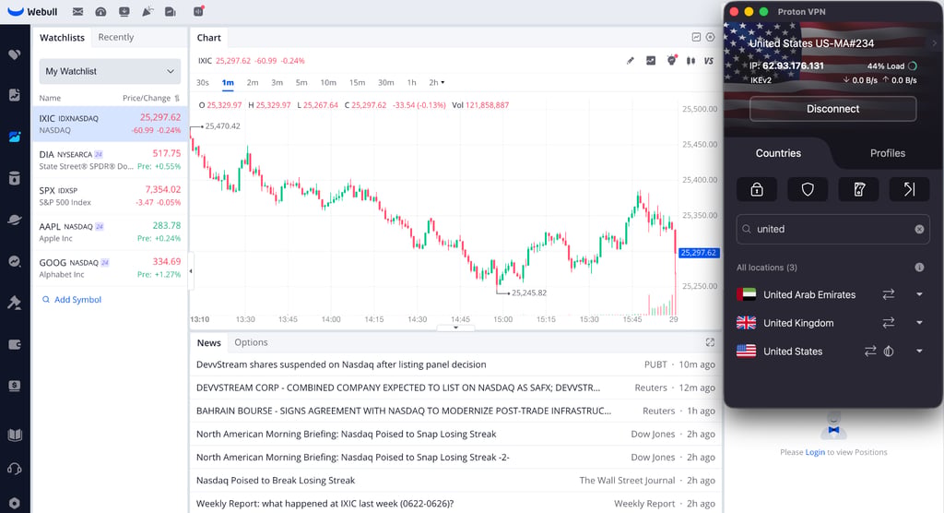
Task: Select the Countries tab in Proton VPN
Action: click(778, 153)
